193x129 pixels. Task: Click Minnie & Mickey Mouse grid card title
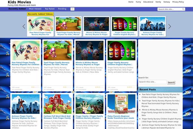click(87, 64)
